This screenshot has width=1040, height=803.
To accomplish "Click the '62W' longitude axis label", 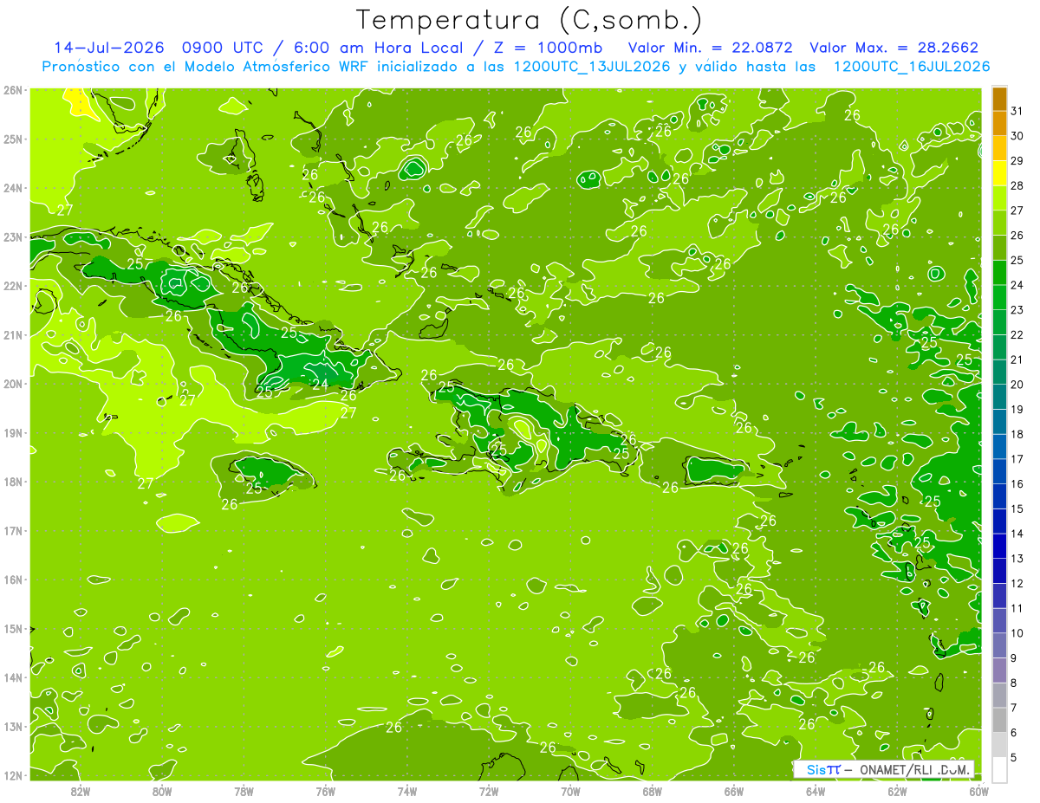I will [x=897, y=790].
